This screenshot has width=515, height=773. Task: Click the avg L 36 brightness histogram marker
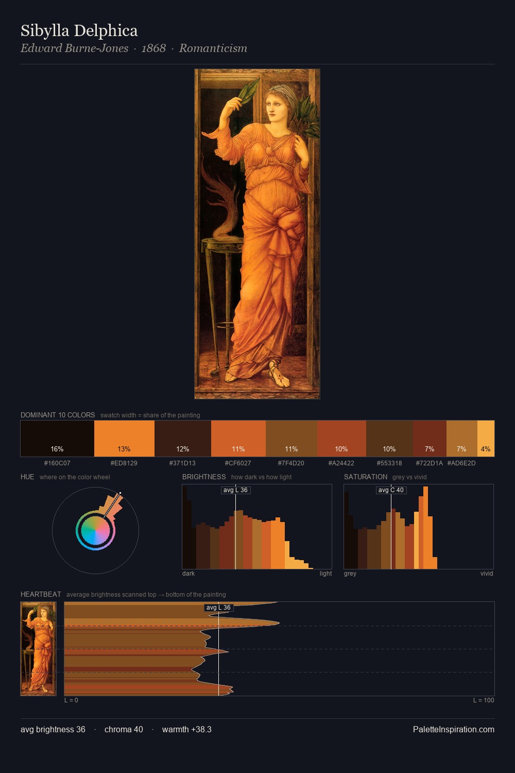tap(235, 490)
